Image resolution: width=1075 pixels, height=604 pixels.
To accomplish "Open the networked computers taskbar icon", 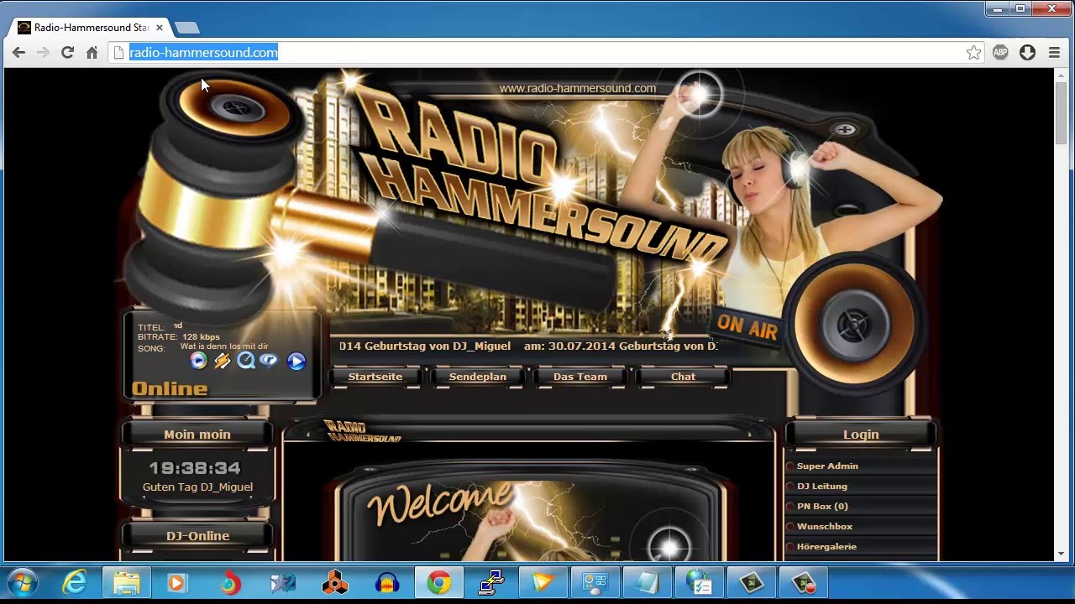I will (x=491, y=583).
